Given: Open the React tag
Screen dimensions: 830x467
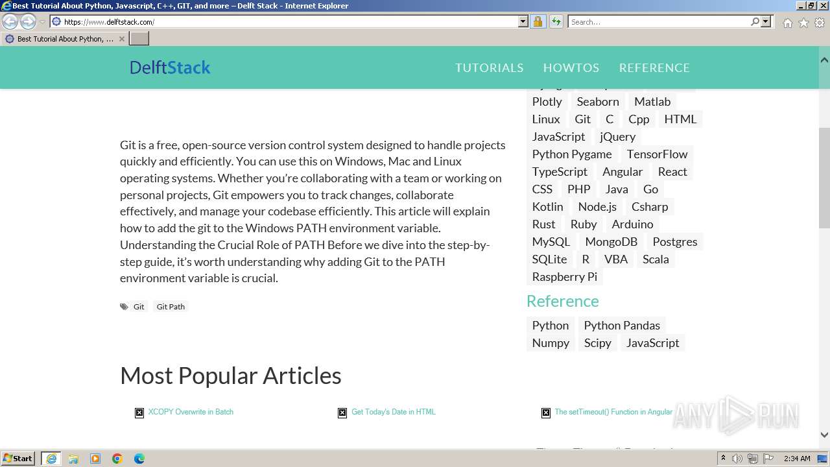Looking at the screenshot, I should click(672, 171).
